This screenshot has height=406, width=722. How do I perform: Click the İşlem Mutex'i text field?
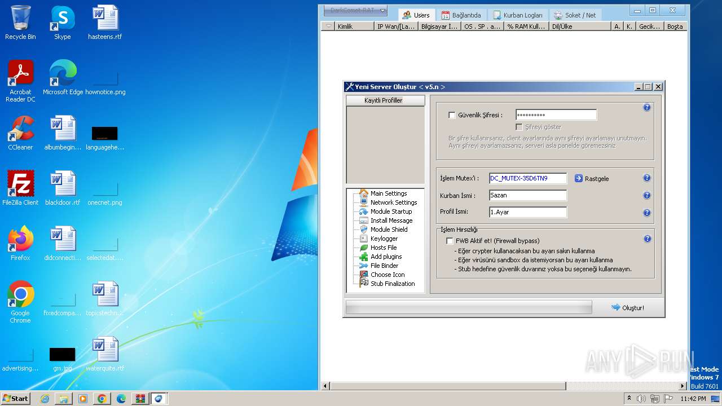[528, 178]
